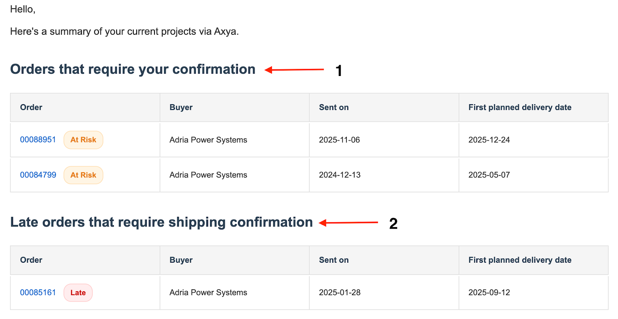This screenshot has width=618, height=319.
Task: Click the red arrow pointing at number 1
Action: (x=294, y=70)
